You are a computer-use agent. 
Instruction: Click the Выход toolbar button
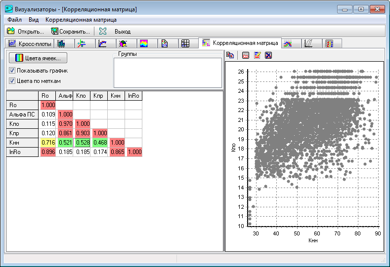click(x=123, y=32)
